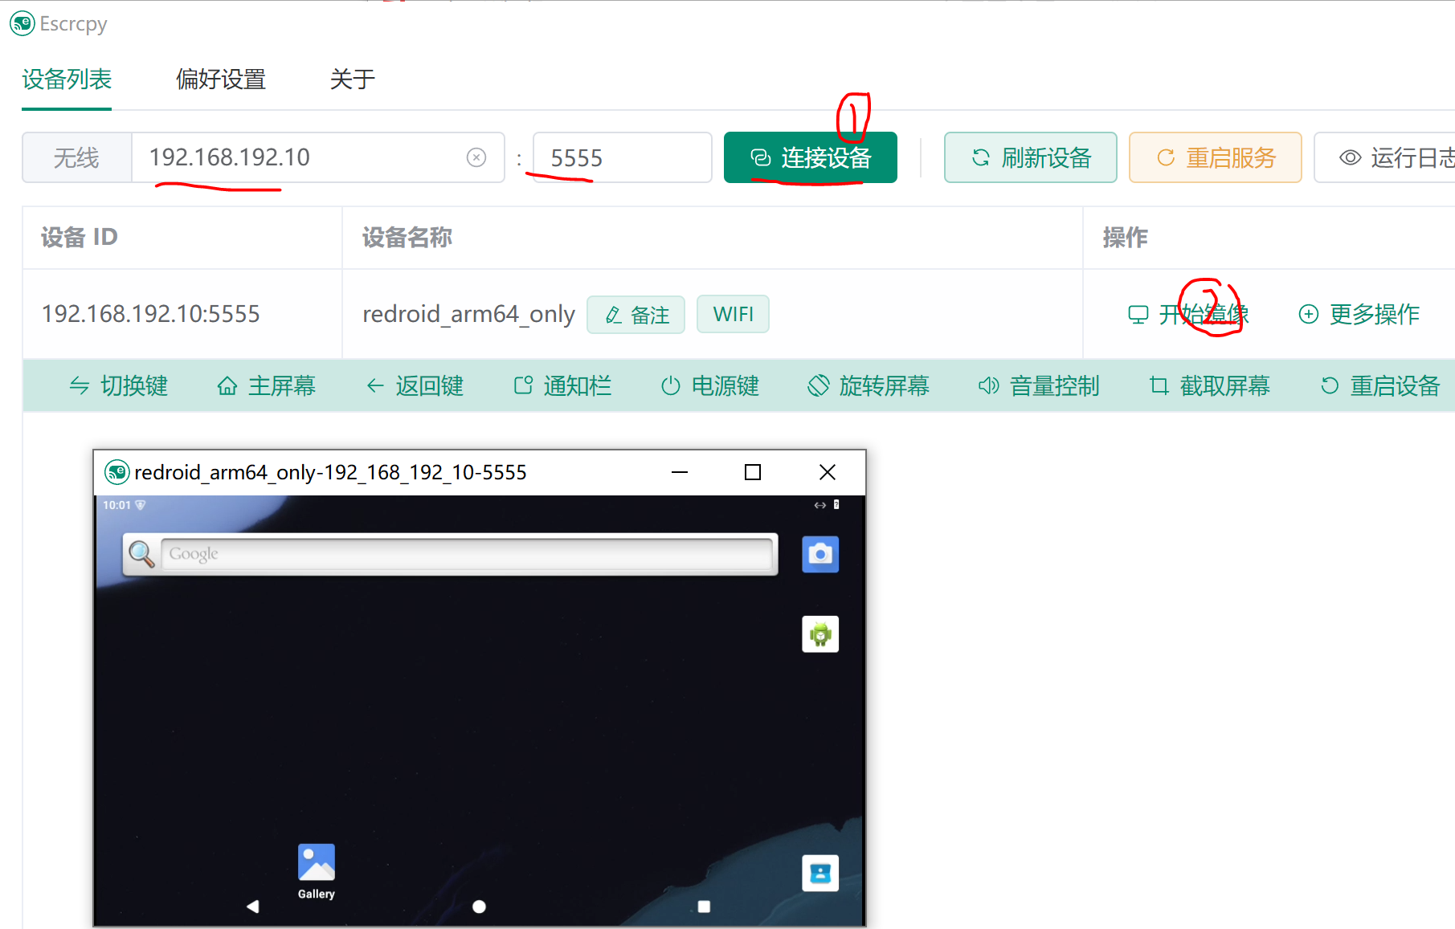Open the 更多操作 menu
The height and width of the screenshot is (929, 1455).
click(x=1359, y=314)
